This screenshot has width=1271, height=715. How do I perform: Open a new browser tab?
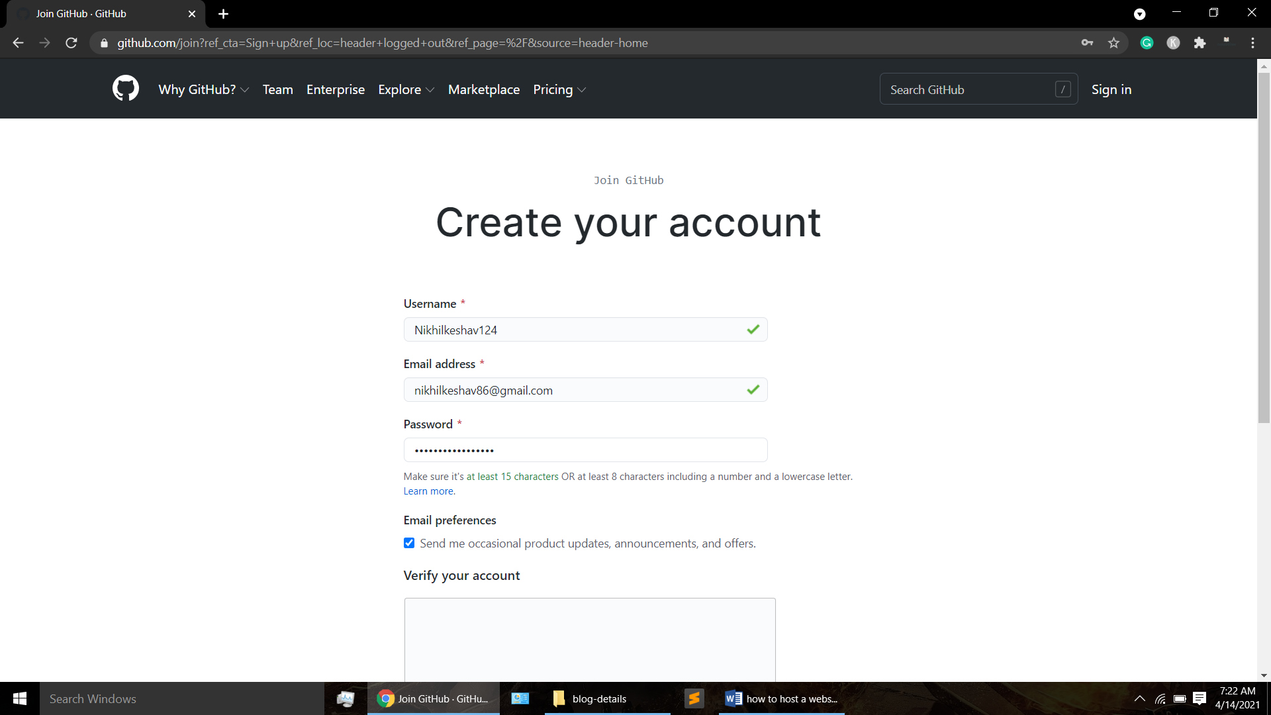pos(223,14)
